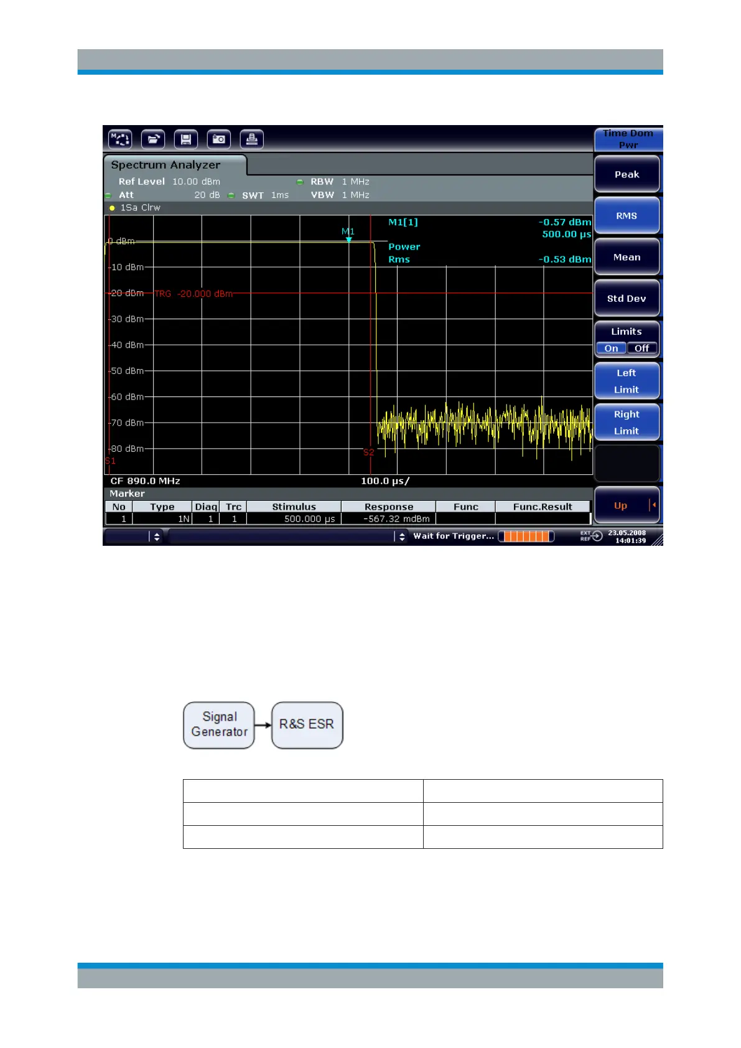Click the marker Type 1N cell

click(162, 518)
